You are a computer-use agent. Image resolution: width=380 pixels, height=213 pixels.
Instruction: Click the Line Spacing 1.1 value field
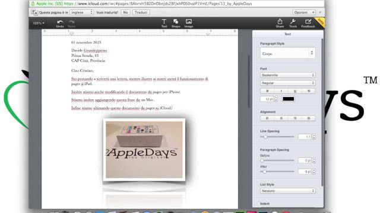[x=305, y=137]
